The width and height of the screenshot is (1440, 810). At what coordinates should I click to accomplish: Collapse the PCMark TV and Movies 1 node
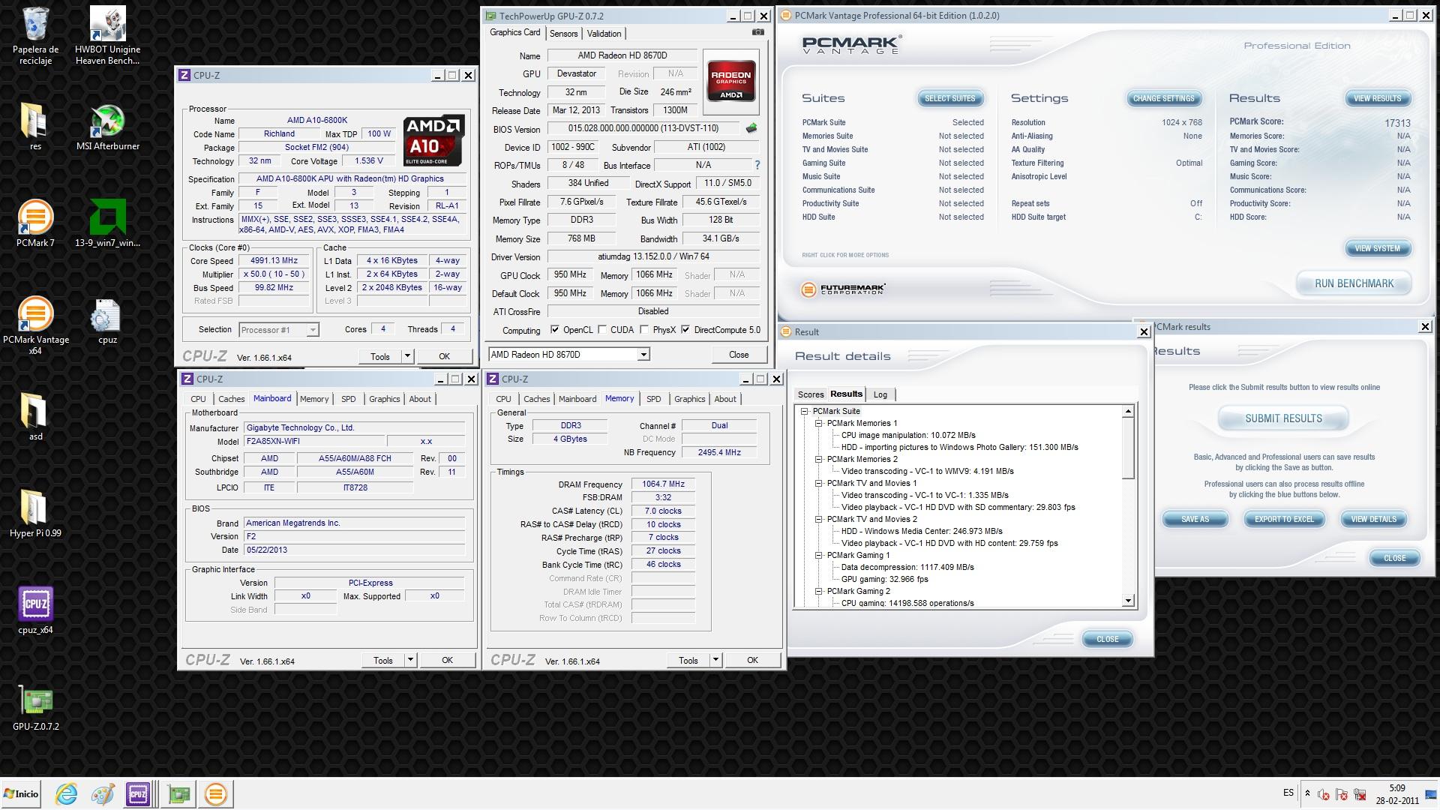coord(819,484)
